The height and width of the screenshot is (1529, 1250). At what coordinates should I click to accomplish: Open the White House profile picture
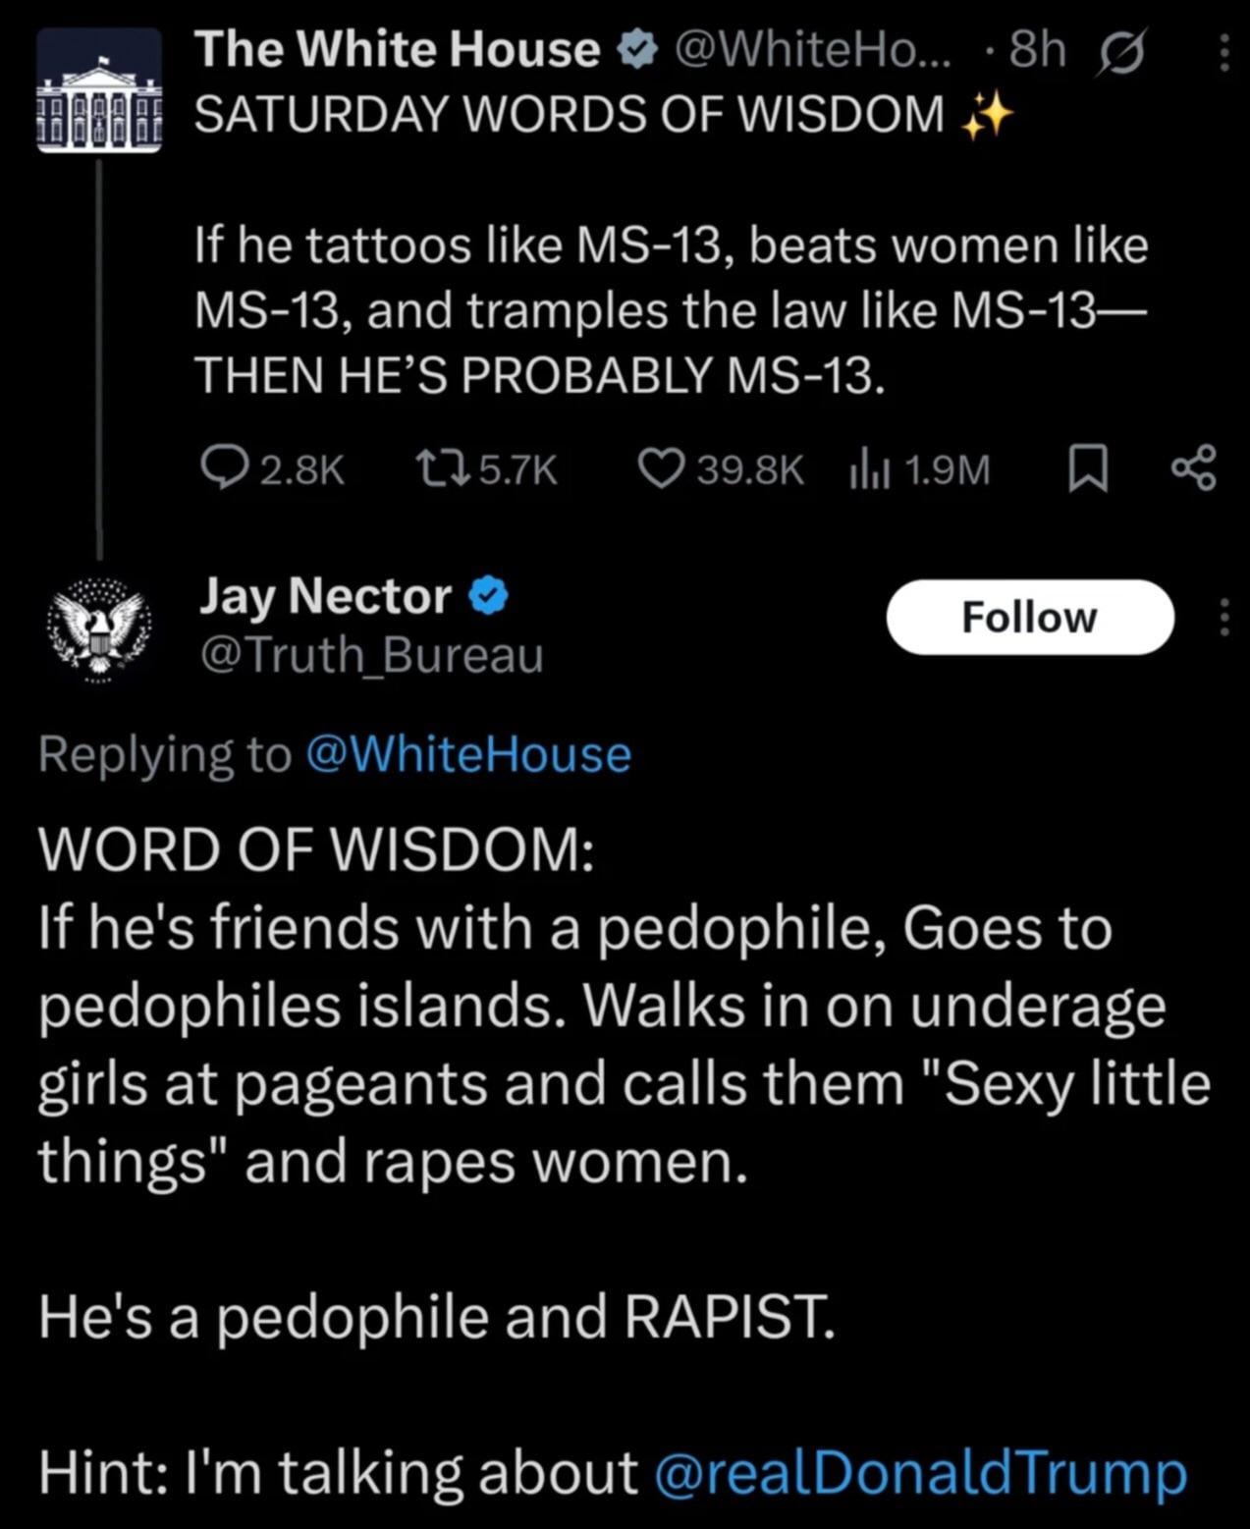point(98,90)
